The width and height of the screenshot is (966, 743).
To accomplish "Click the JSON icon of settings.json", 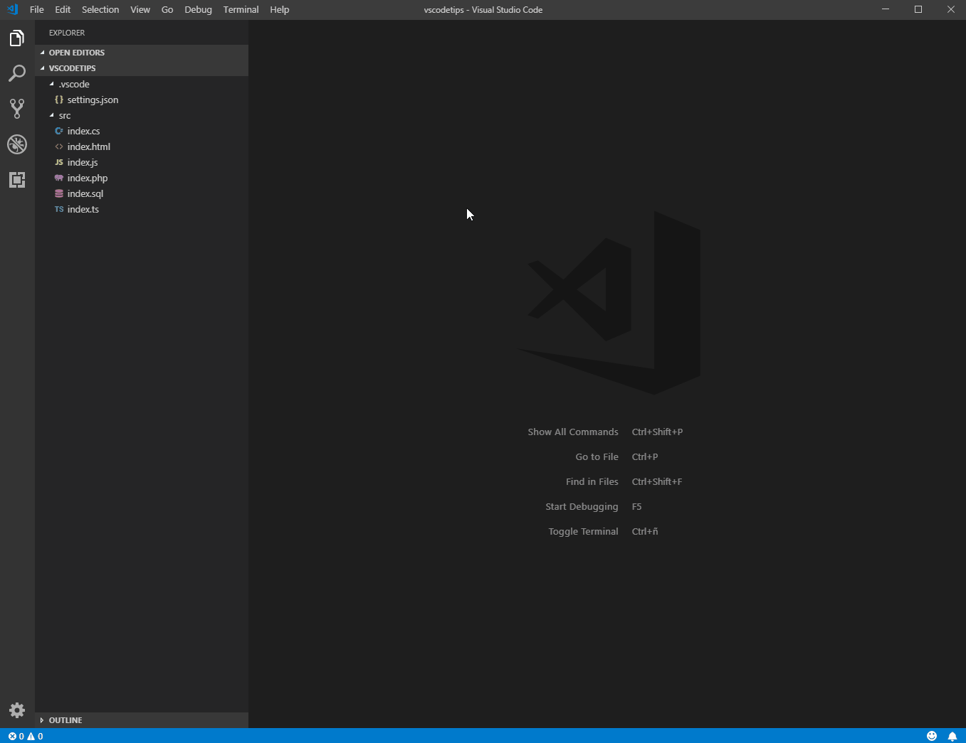I will [59, 100].
